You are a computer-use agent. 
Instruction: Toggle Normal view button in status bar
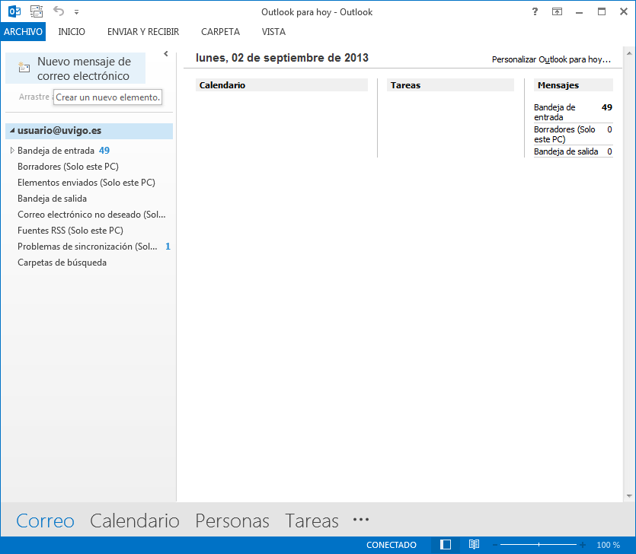(446, 545)
